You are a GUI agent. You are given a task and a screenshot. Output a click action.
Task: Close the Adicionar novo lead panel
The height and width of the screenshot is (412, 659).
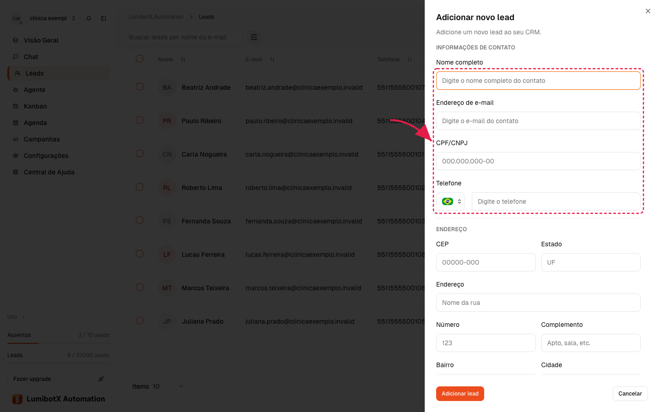pyautogui.click(x=648, y=11)
